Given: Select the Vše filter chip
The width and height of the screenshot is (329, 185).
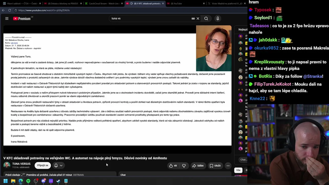Looking at the screenshot, I should click(238, 170).
